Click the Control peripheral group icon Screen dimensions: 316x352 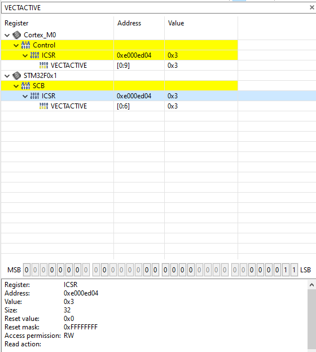tap(25, 45)
